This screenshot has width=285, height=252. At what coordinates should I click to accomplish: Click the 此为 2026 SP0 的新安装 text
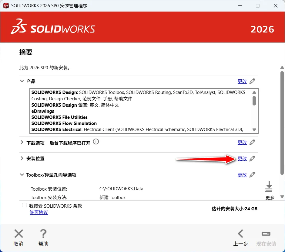[x=45, y=68]
